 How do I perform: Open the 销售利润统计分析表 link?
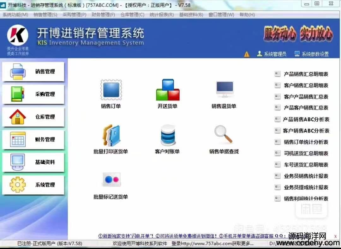point(306,198)
